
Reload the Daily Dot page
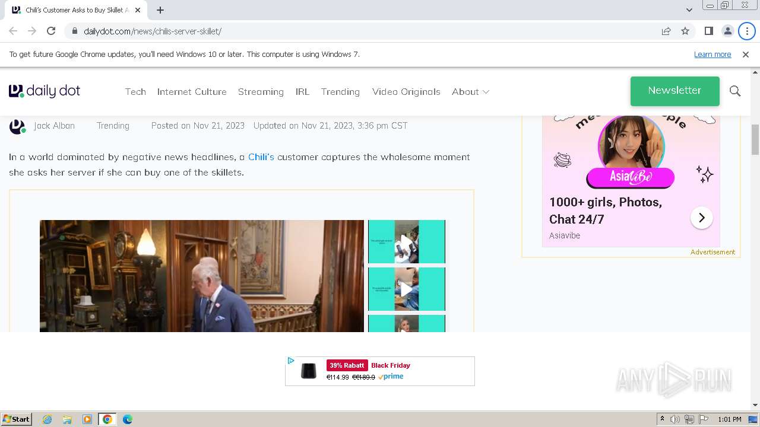51,31
